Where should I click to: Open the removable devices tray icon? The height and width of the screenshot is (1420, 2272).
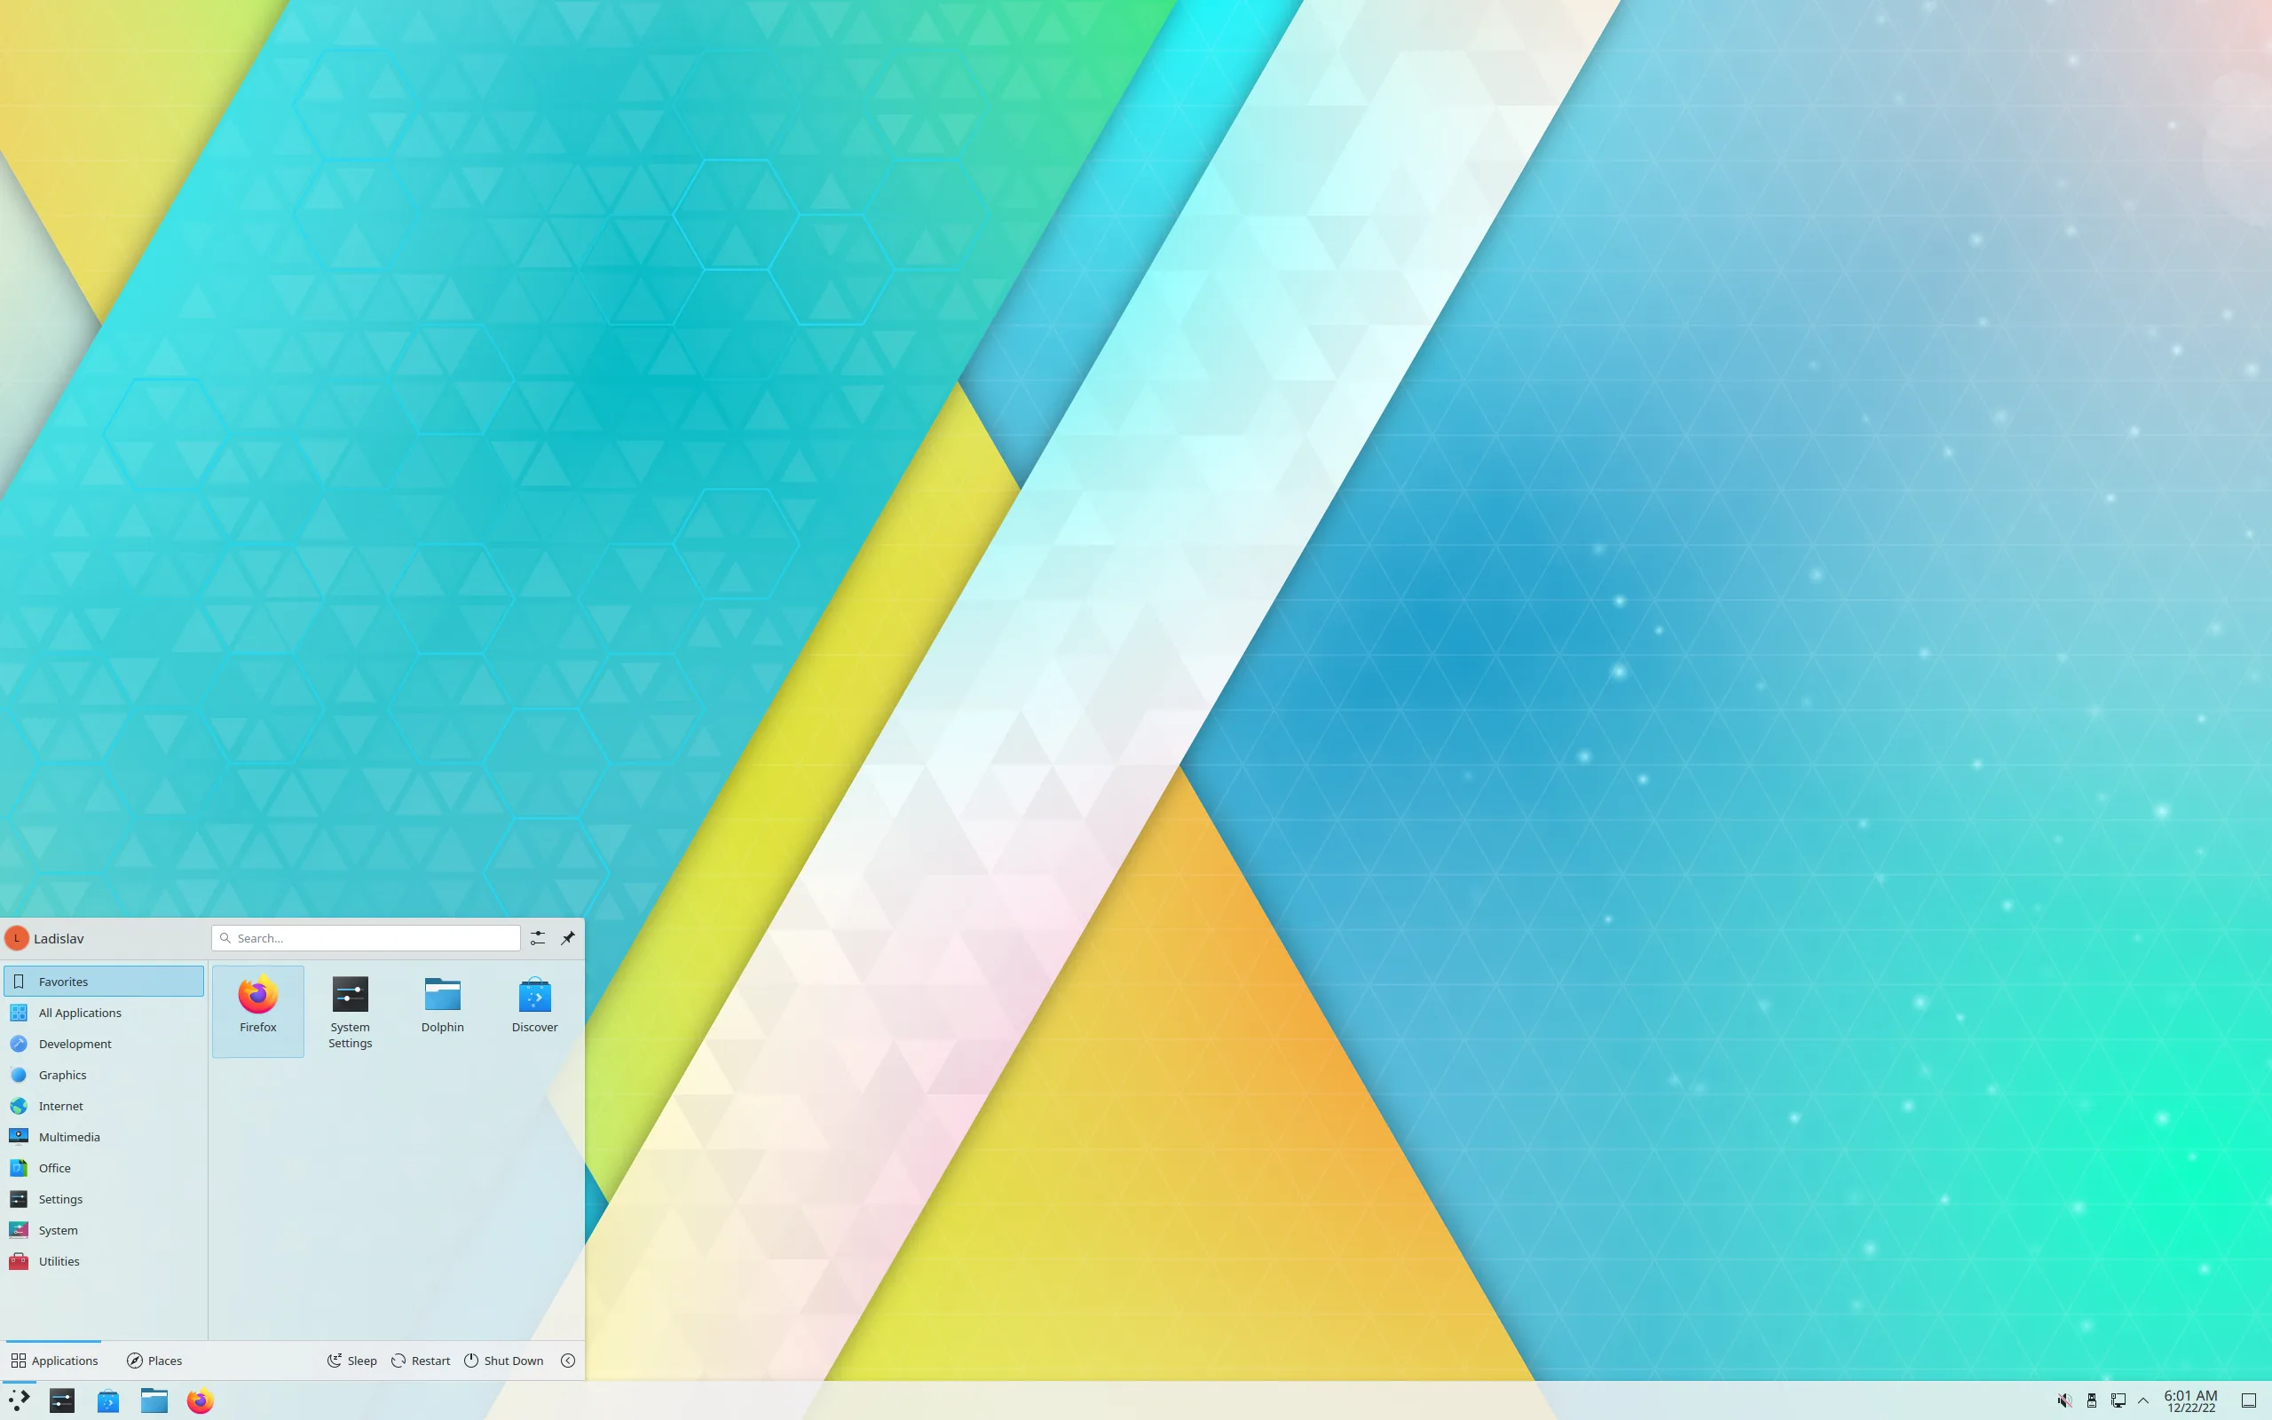tap(2092, 1400)
